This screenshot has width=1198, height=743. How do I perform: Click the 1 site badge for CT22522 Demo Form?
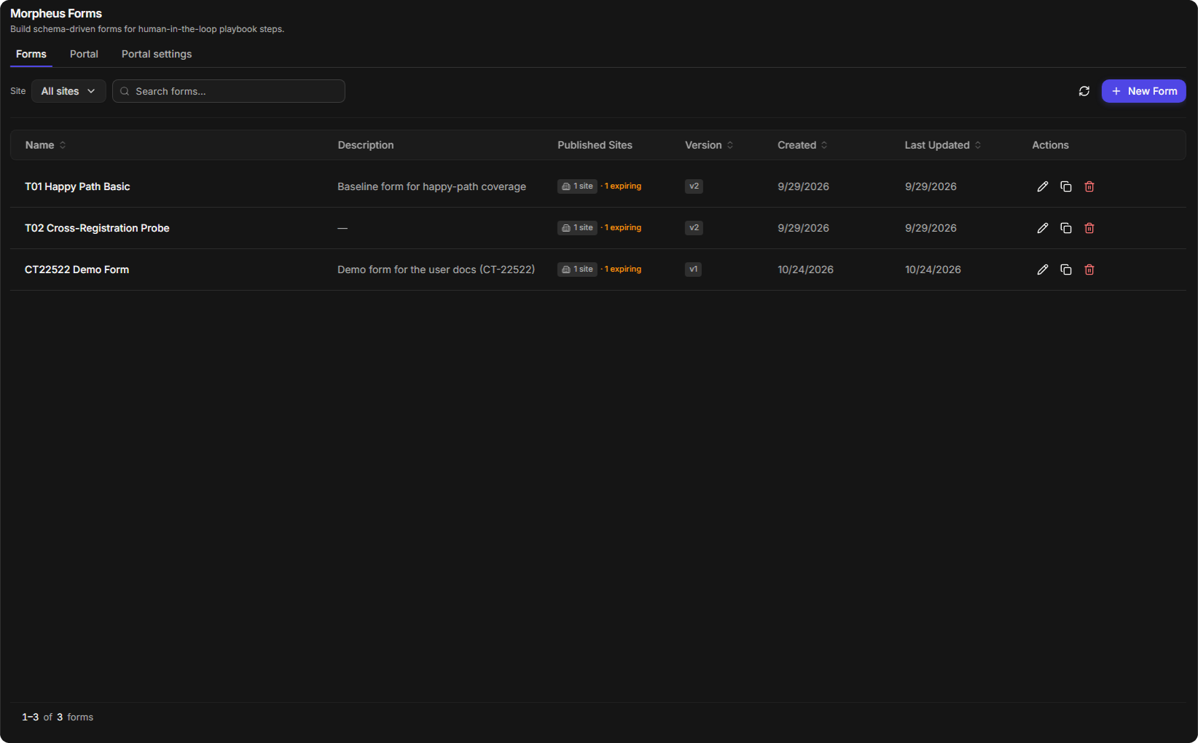tap(577, 270)
